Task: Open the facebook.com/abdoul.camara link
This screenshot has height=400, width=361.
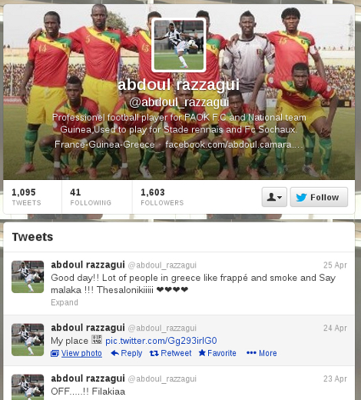Action: point(234,145)
